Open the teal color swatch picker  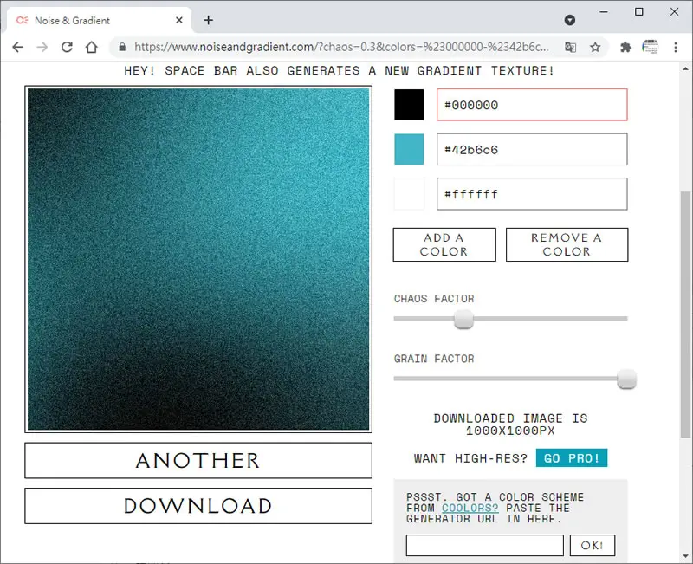[409, 149]
